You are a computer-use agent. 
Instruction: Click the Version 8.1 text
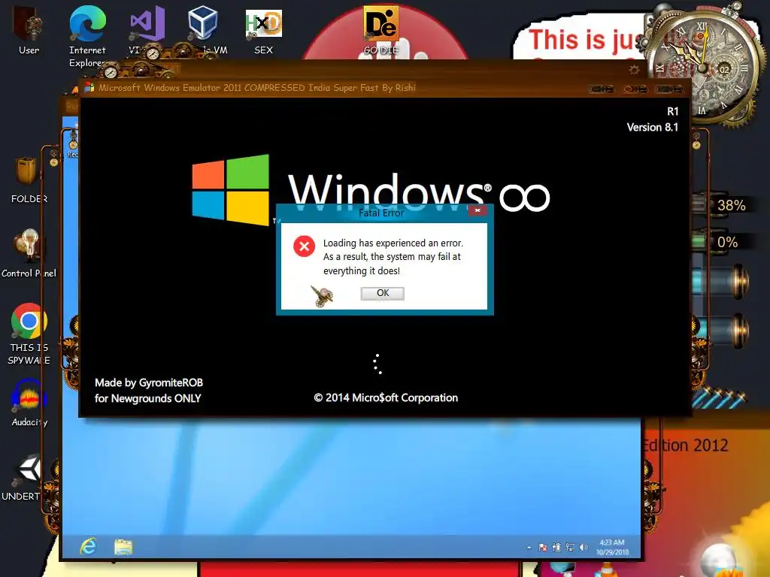click(x=652, y=127)
